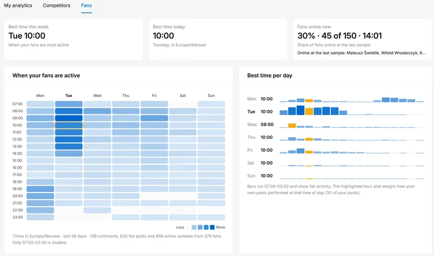The image size is (434, 256).
Task: Click the Fri row in Best time per day
Action: (x=335, y=150)
